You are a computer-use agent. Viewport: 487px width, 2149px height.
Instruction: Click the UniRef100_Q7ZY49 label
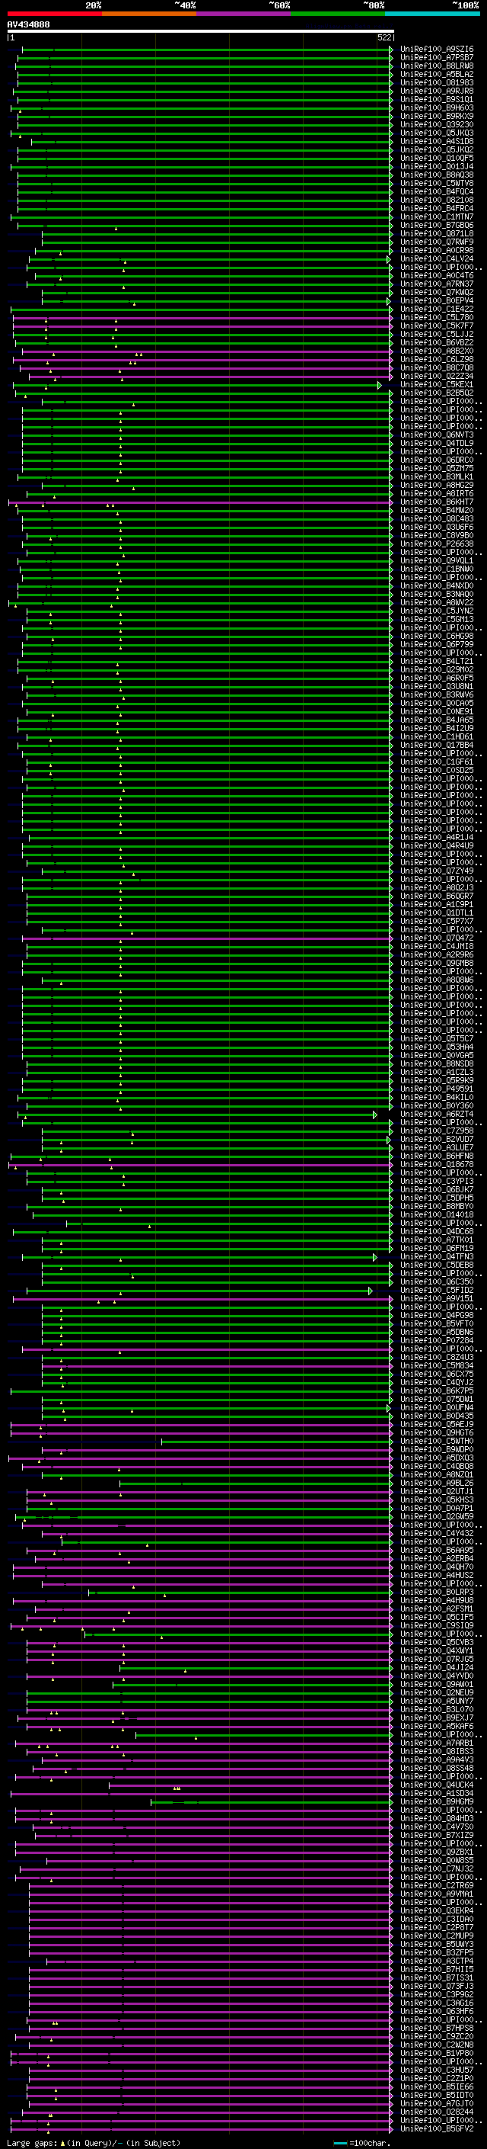pyautogui.click(x=436, y=871)
